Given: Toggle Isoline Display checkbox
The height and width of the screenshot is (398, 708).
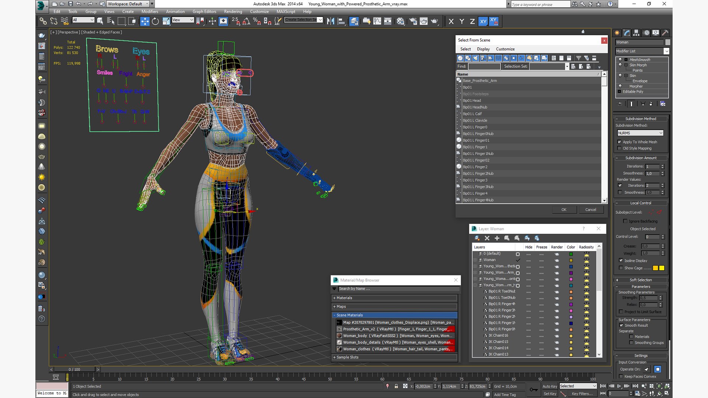Looking at the screenshot, I should (621, 260).
